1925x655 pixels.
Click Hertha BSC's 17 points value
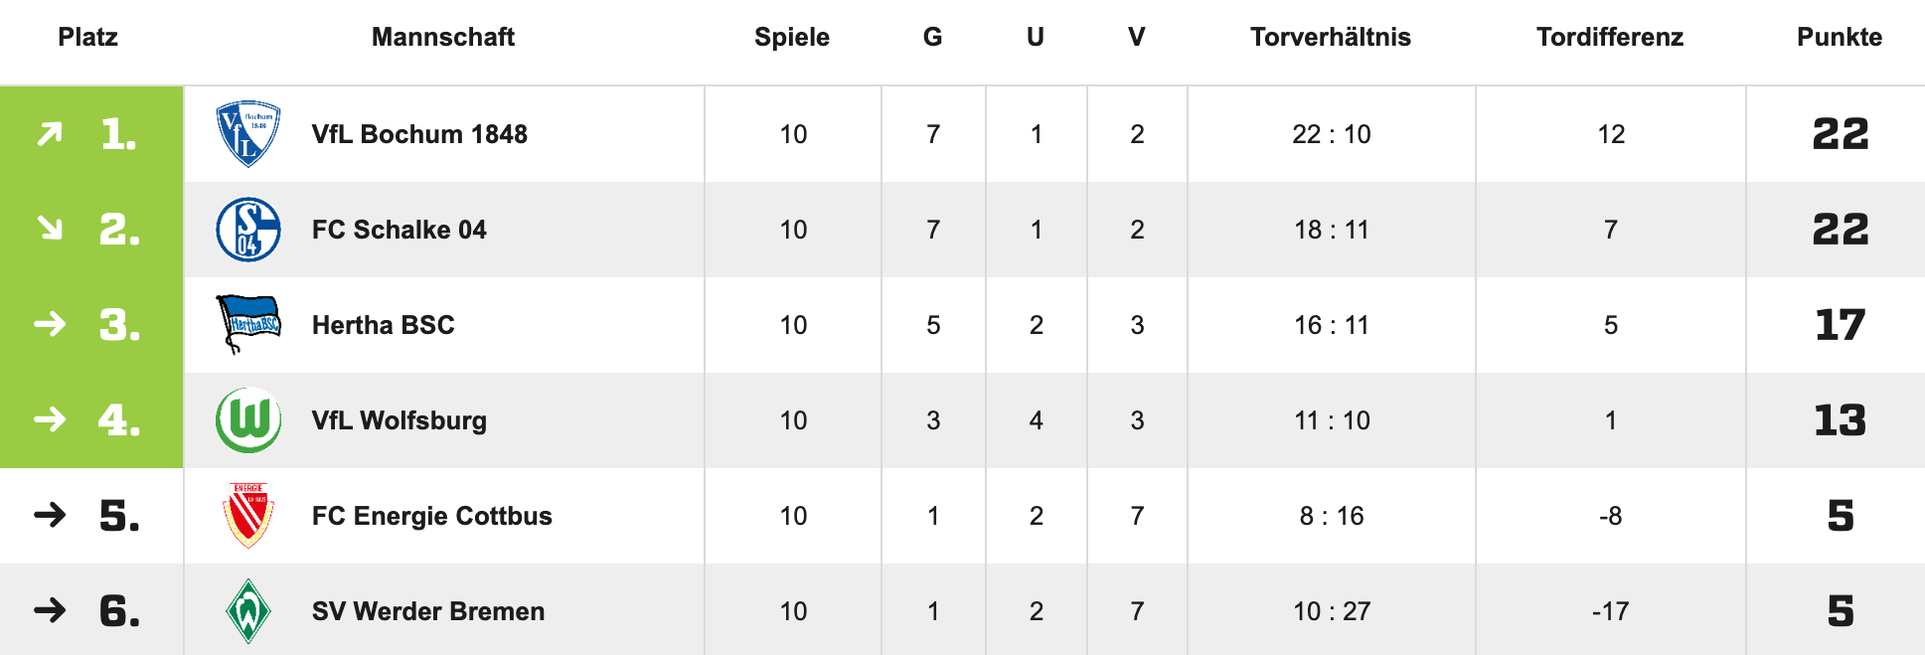click(1840, 325)
